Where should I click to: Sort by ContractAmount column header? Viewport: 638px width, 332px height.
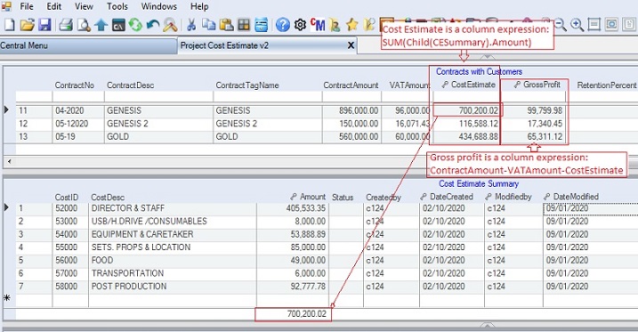[351, 85]
